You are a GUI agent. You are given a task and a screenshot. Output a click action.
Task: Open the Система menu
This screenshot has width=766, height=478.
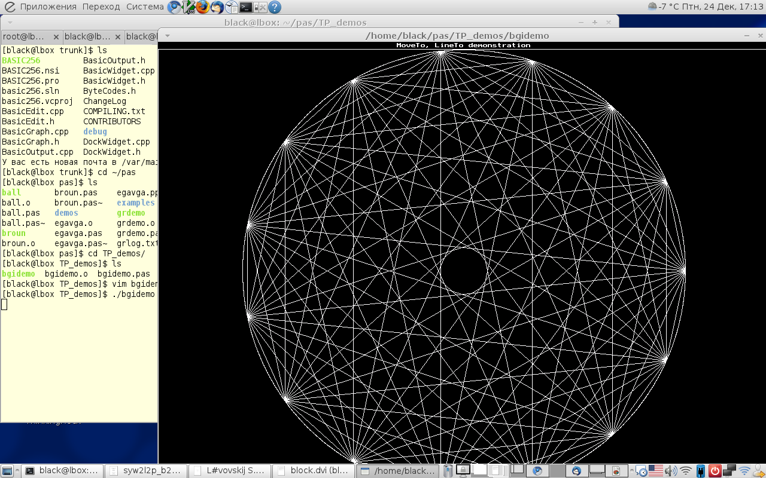click(145, 7)
